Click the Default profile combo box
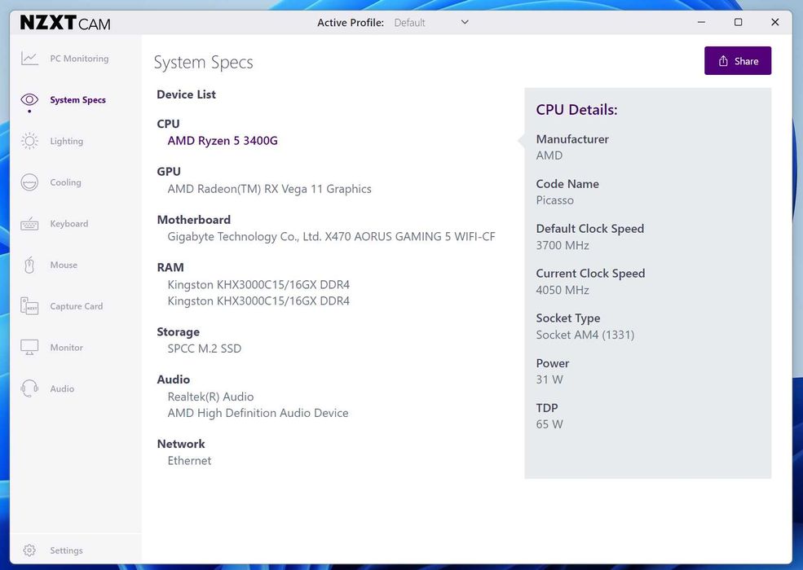 click(x=431, y=23)
